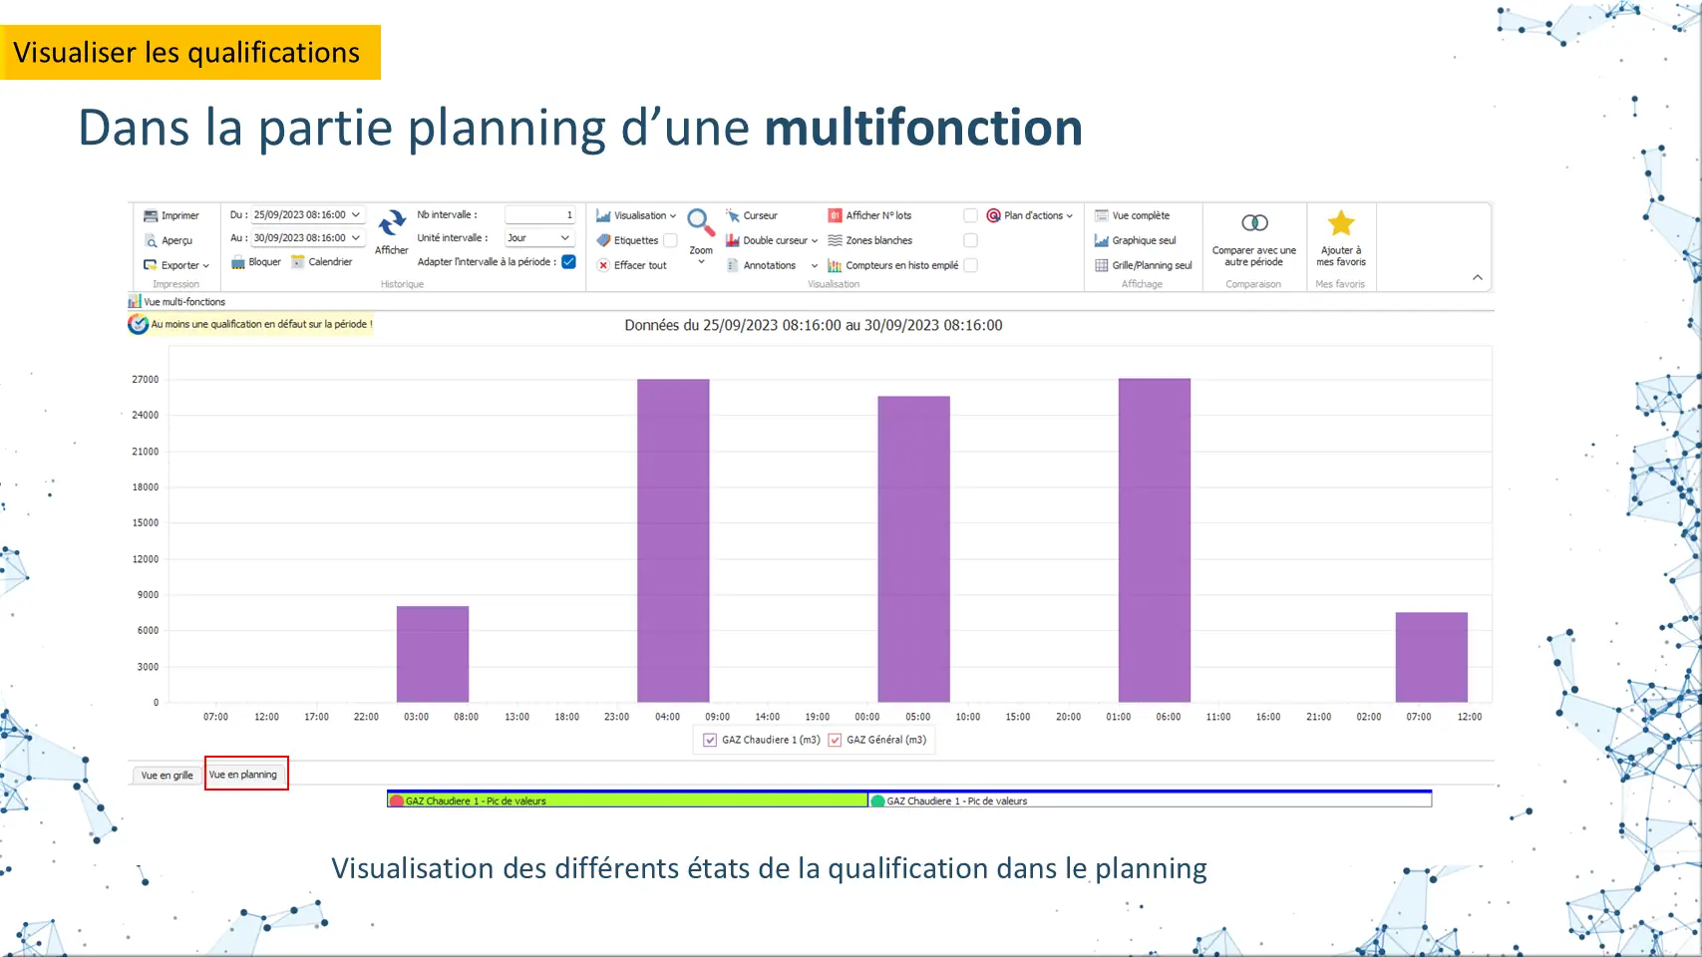Viewport: 1702px width, 957px height.
Task: Click the Afficher refresh arrows icon
Action: (x=392, y=222)
